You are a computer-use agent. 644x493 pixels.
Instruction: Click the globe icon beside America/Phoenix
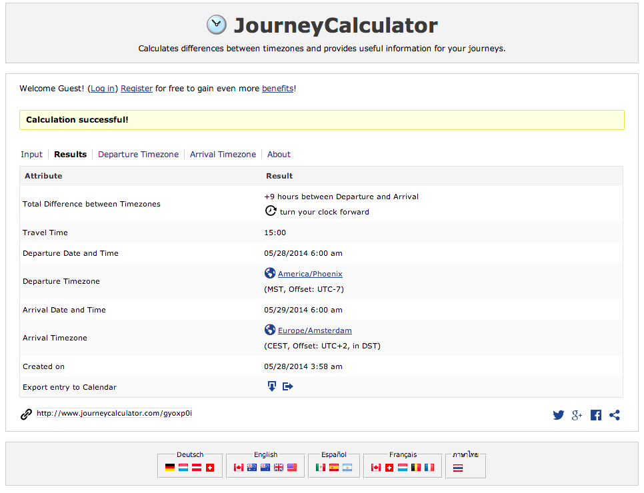coord(270,273)
